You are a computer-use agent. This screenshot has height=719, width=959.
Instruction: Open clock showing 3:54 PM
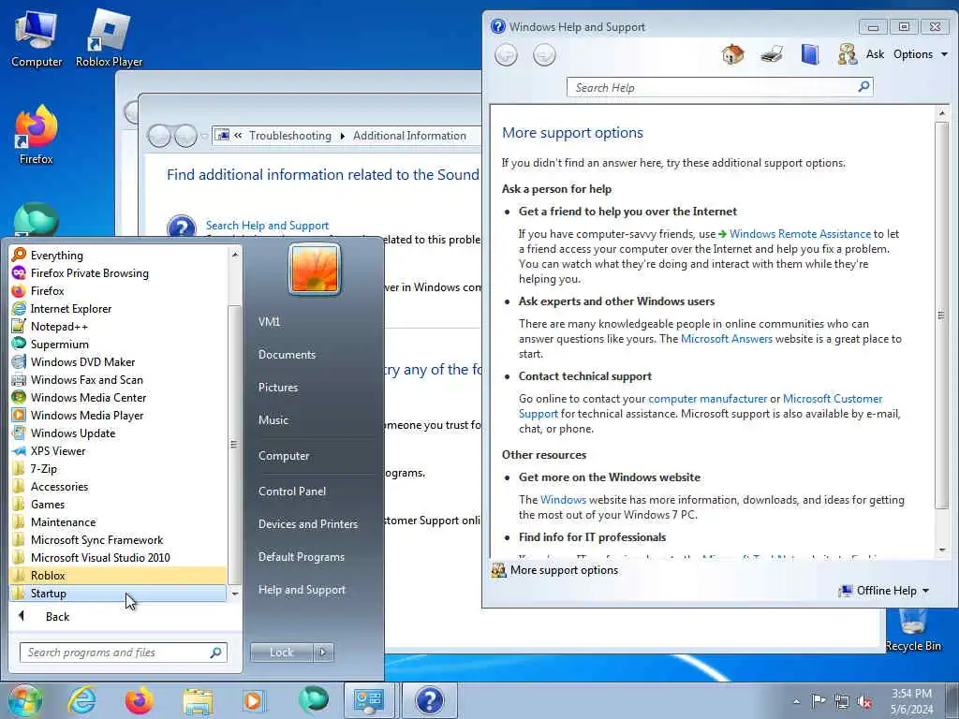pyautogui.click(x=911, y=701)
